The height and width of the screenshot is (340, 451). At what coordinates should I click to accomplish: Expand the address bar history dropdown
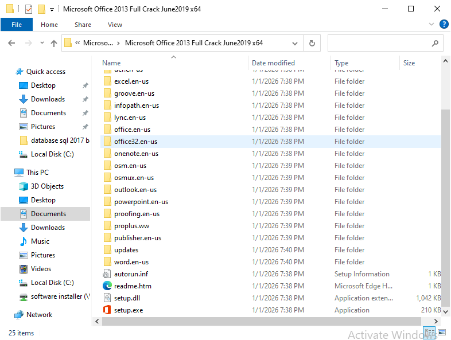295,44
